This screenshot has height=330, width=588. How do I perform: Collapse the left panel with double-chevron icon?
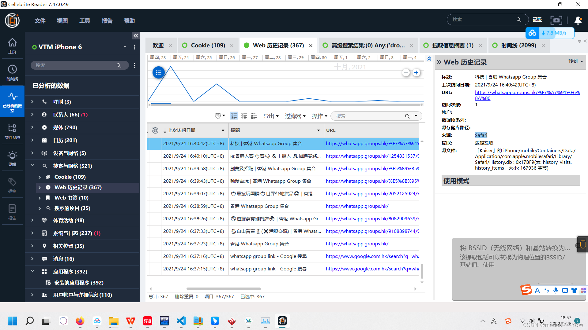tap(136, 36)
